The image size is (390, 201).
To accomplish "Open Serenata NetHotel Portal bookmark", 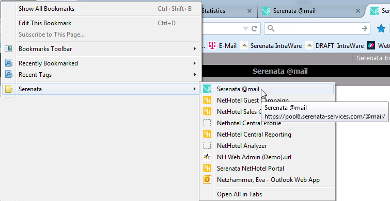I will tap(267, 169).
